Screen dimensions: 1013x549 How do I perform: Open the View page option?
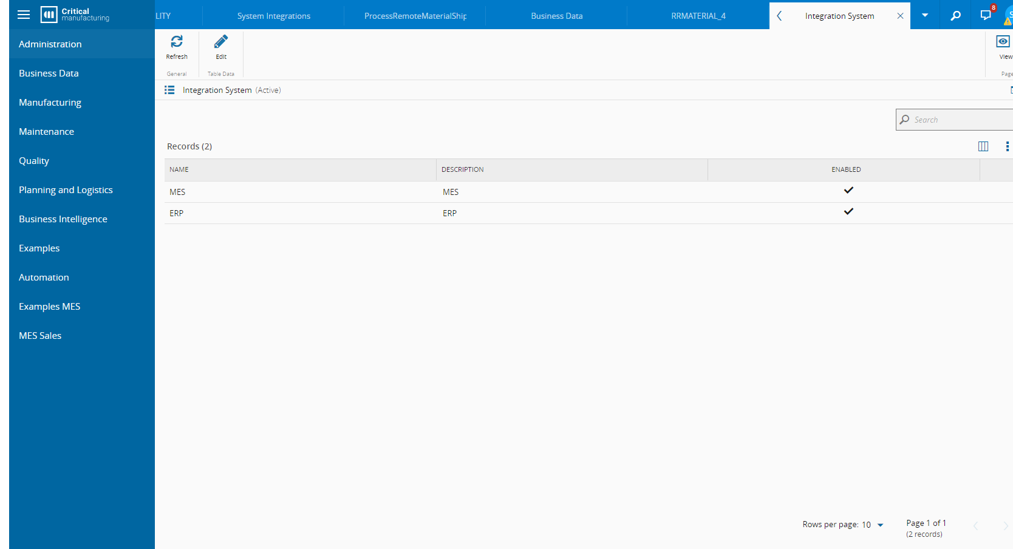pyautogui.click(x=1003, y=47)
